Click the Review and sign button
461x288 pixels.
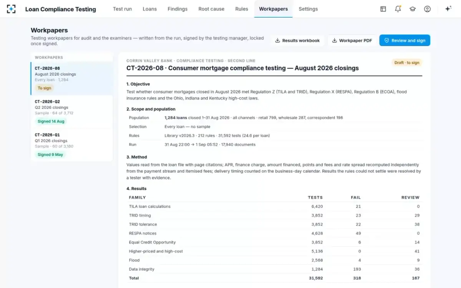pos(405,40)
